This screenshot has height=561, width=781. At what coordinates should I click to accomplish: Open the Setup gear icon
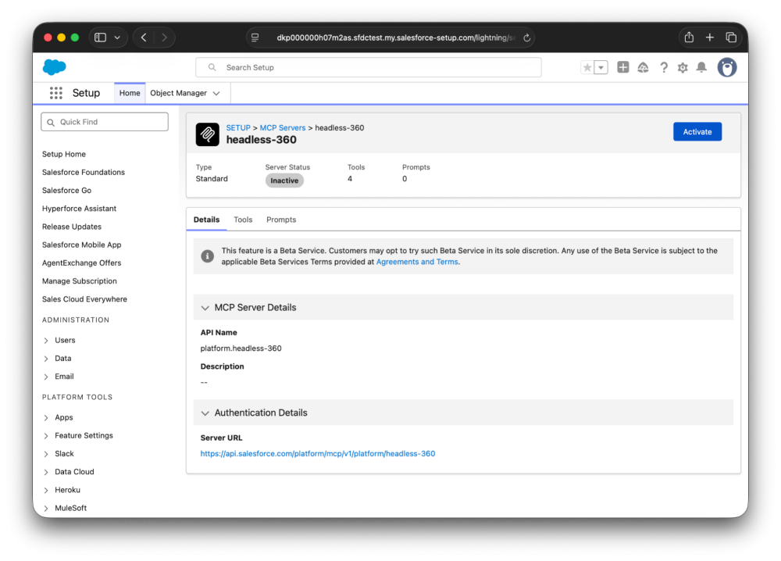(683, 67)
